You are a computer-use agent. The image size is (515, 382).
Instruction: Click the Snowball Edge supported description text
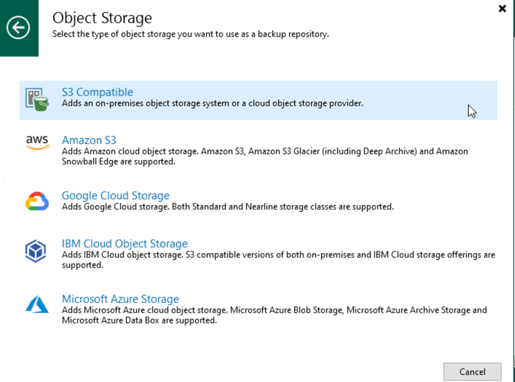pyautogui.click(x=119, y=162)
